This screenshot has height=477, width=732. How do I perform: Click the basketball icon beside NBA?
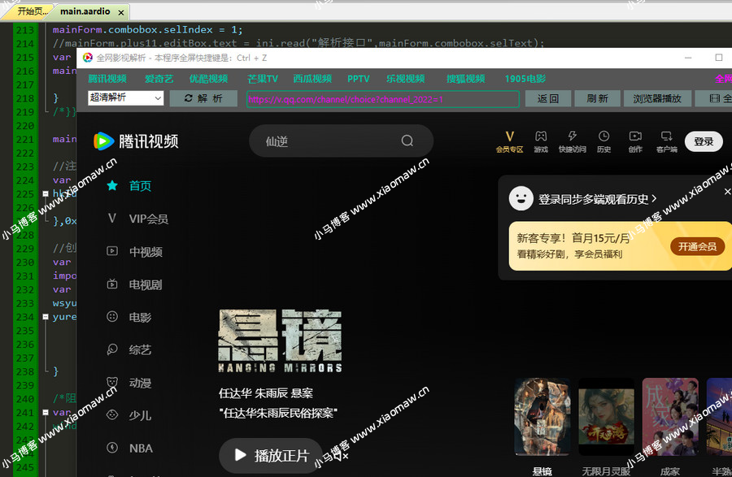tap(112, 448)
